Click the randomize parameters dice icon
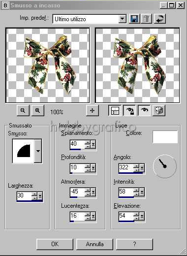The width and height of the screenshot is (187, 256). point(158,110)
